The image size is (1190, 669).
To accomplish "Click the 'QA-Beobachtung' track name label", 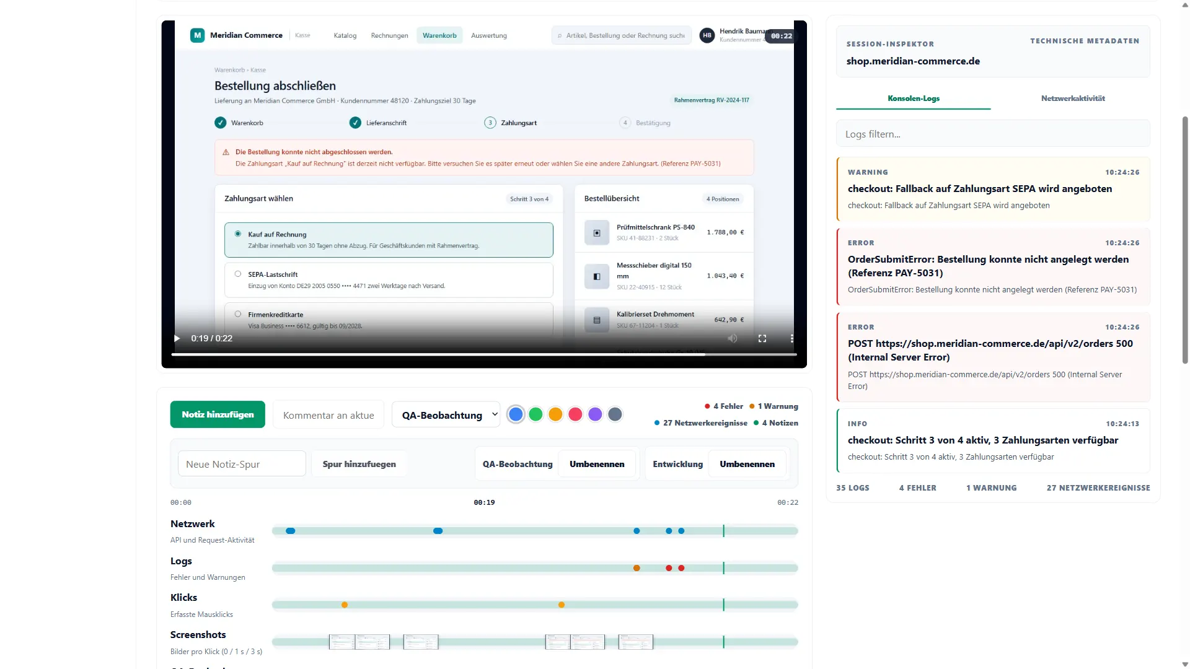I will [518, 464].
